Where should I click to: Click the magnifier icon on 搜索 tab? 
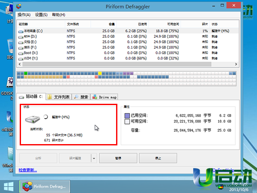click(x=76, y=97)
